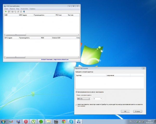The width and height of the screenshot is (156, 124).
Task: Sort lower table by Производитель column
Action: point(29,38)
